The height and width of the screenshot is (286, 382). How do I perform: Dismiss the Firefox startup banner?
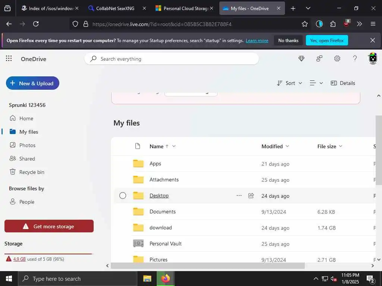[373, 40]
